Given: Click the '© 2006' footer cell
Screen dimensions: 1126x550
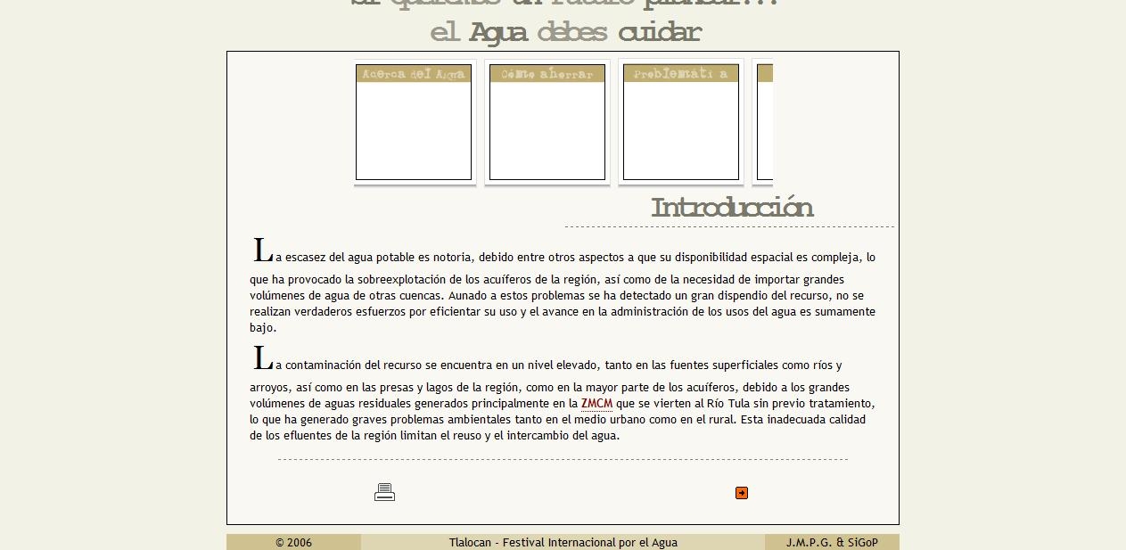Looking at the screenshot, I should [x=293, y=542].
